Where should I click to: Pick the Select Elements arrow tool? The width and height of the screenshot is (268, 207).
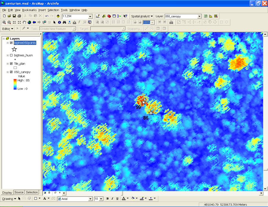coord(54,22)
